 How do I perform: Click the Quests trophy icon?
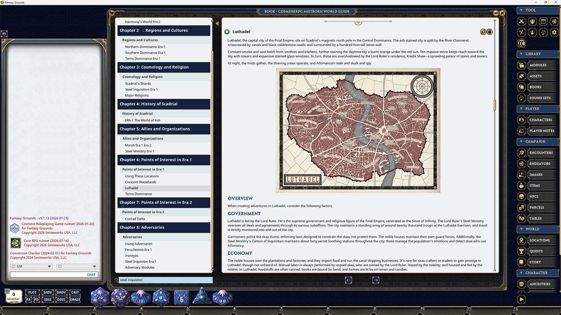coord(521,251)
